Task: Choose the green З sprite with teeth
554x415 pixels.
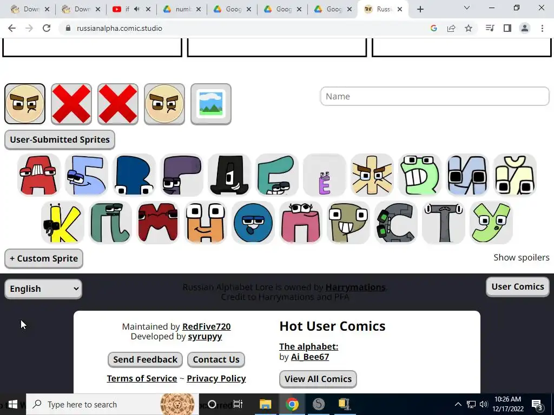Action: coord(420,175)
